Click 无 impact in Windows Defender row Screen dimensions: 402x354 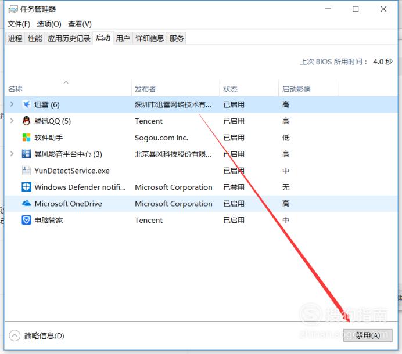286,187
